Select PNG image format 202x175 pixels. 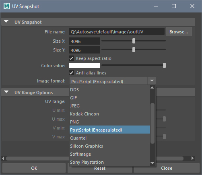point(110,122)
